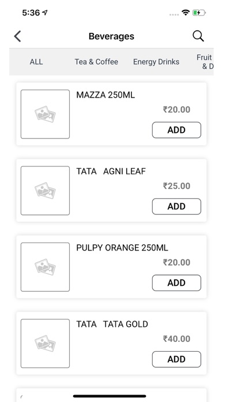Open TATA TATA GOLD placeholder image

point(45,343)
